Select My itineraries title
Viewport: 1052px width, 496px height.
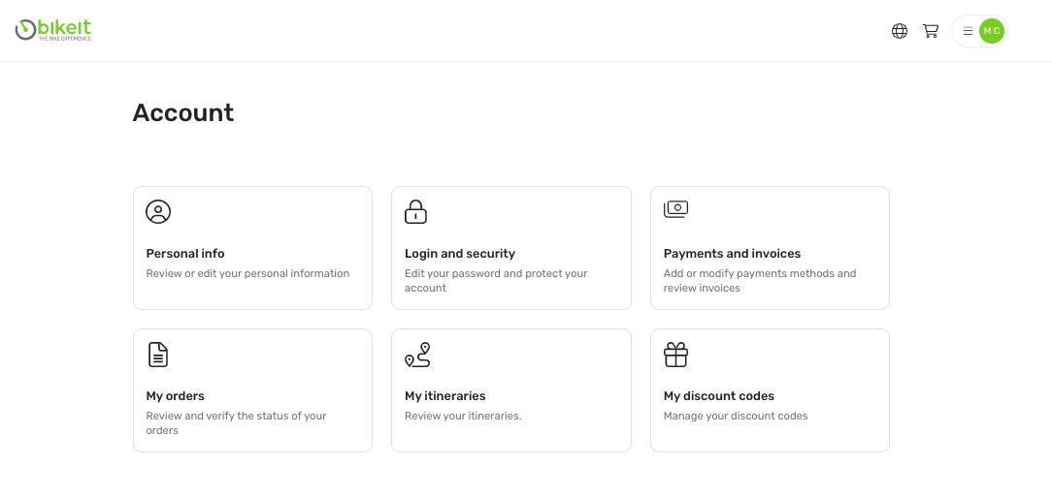click(444, 396)
